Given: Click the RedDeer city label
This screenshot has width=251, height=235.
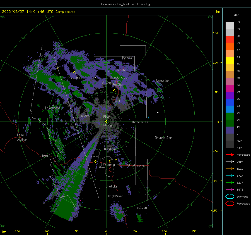Looking at the screenshot, I should point(118,85).
